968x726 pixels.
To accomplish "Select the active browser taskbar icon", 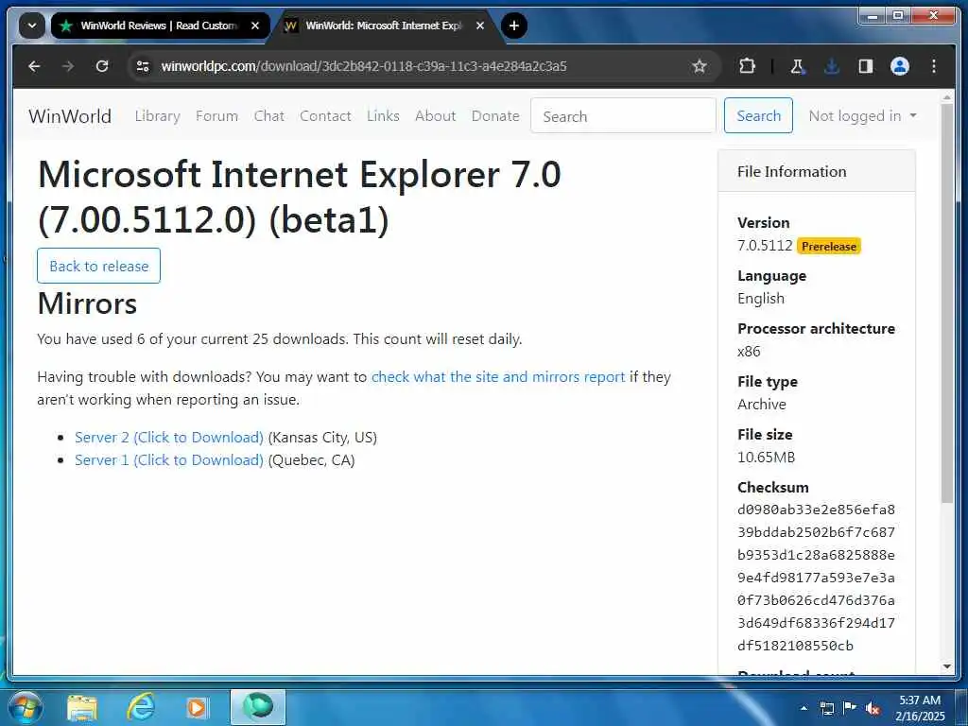I will (258, 707).
